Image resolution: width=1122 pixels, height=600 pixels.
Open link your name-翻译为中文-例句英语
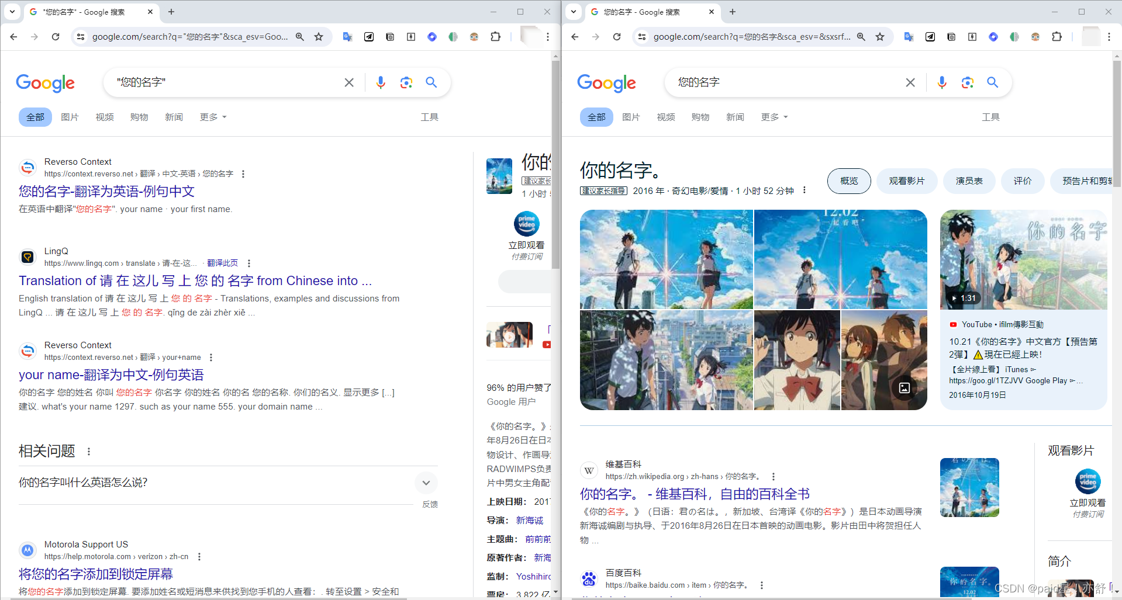(x=111, y=375)
